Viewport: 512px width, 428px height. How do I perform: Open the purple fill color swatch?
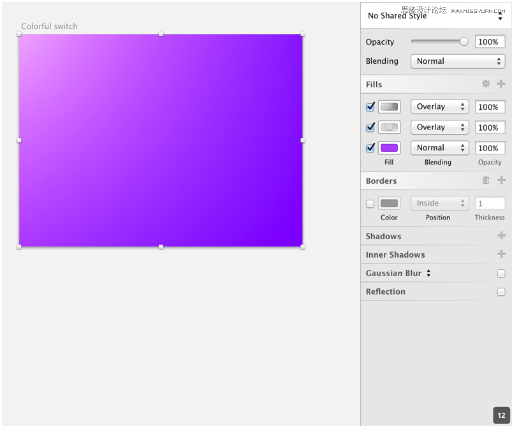click(x=389, y=148)
